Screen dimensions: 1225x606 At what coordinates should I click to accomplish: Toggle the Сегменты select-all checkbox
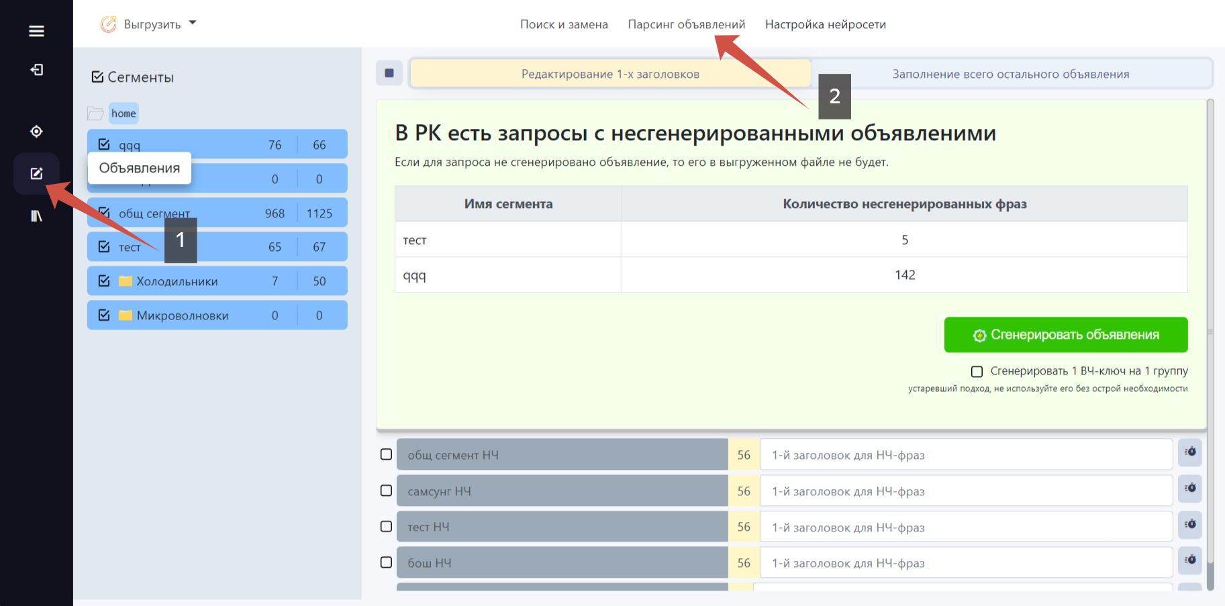[x=97, y=77]
